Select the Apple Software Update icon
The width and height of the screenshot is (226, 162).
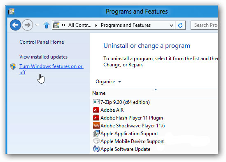point(96,149)
